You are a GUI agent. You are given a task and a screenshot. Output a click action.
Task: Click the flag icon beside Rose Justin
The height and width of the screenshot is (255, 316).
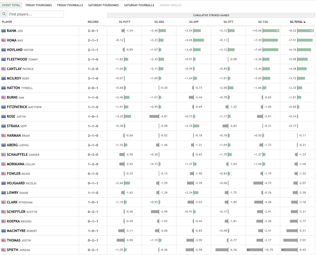point(3,116)
